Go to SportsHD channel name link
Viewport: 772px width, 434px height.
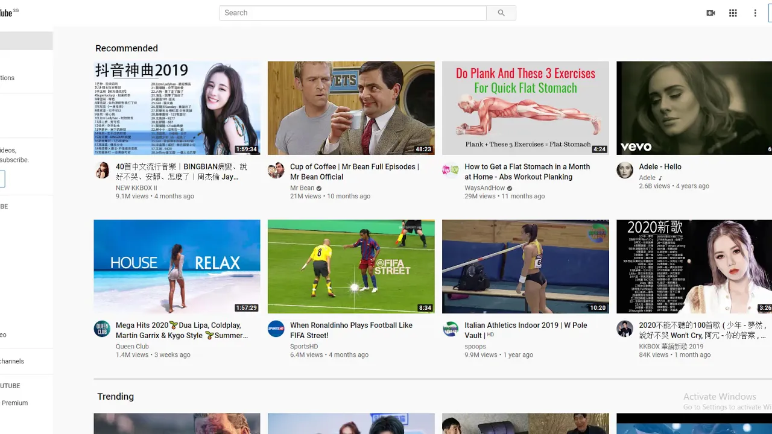(304, 347)
